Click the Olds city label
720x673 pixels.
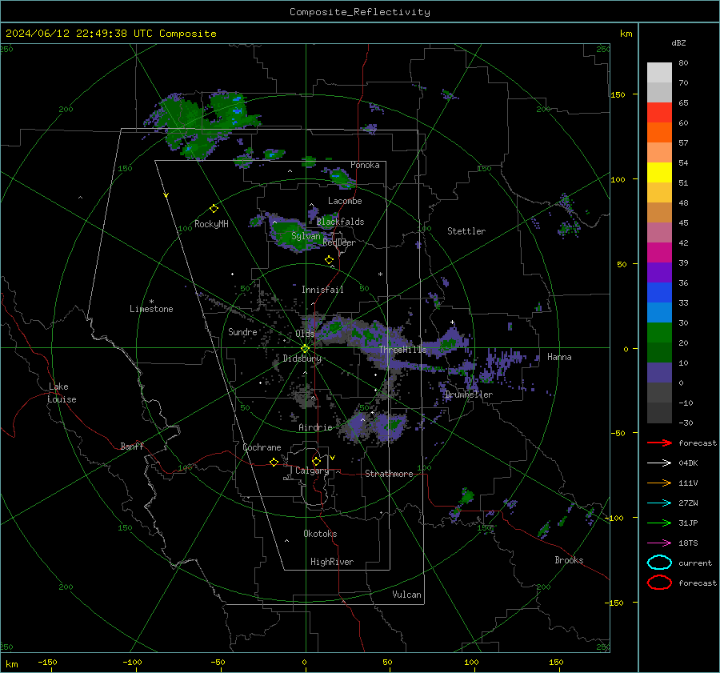[305, 334]
